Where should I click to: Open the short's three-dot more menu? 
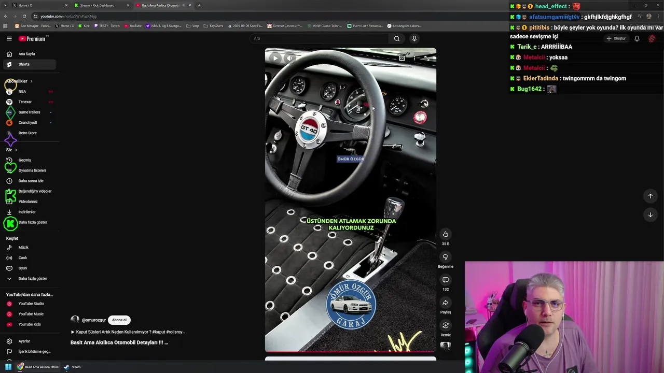click(x=414, y=59)
